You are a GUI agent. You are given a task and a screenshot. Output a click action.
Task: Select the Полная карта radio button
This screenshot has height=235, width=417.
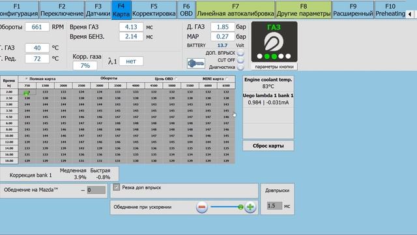coord(26,79)
